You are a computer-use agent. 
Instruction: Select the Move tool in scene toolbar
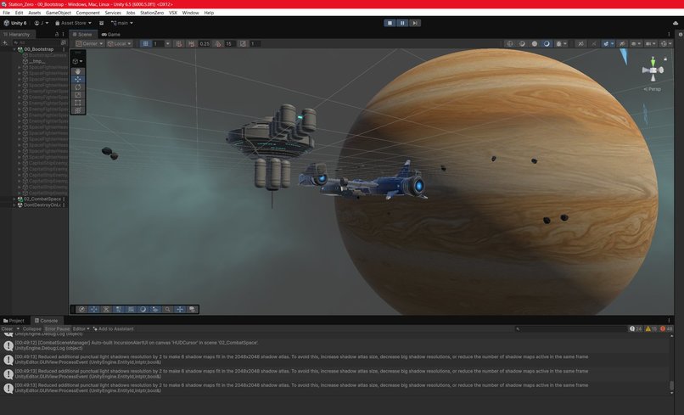point(77,79)
